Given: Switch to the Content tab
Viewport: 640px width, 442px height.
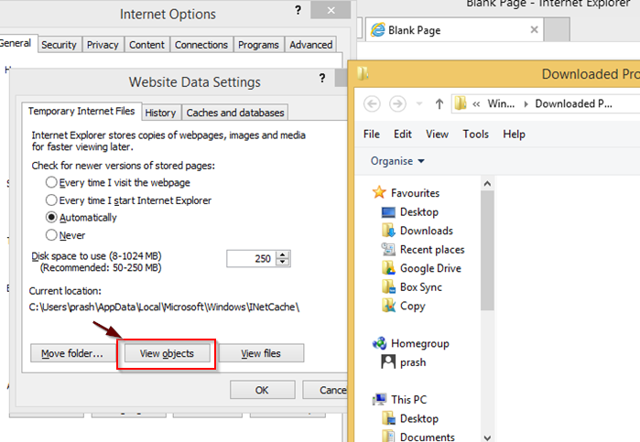Looking at the screenshot, I should tap(146, 45).
